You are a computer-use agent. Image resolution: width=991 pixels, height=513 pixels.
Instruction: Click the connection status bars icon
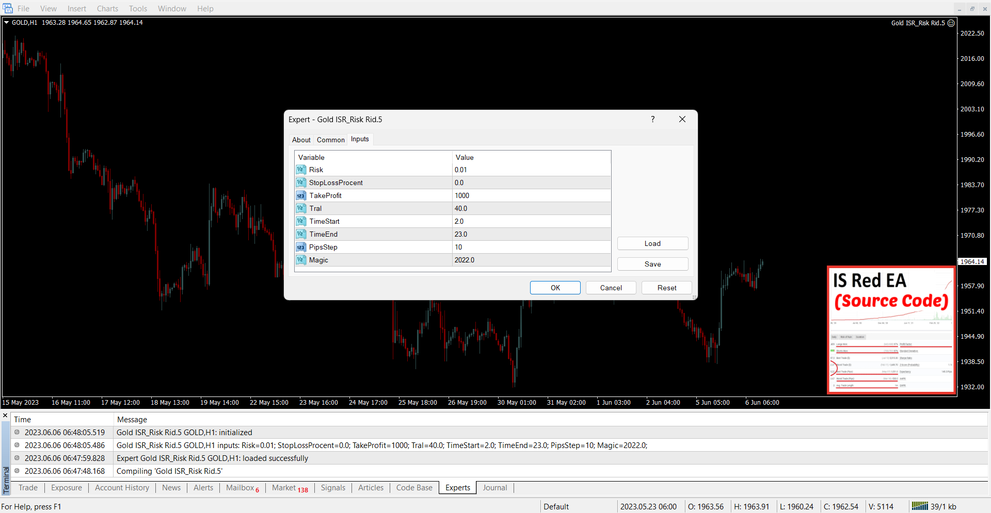click(919, 506)
